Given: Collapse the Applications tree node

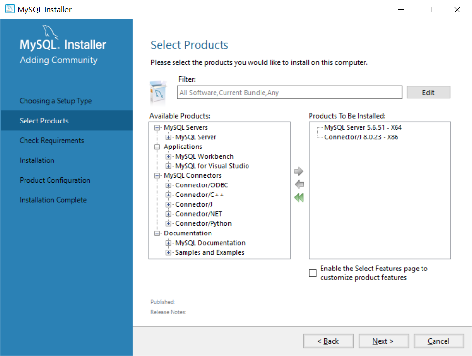Looking at the screenshot, I should tap(157, 147).
